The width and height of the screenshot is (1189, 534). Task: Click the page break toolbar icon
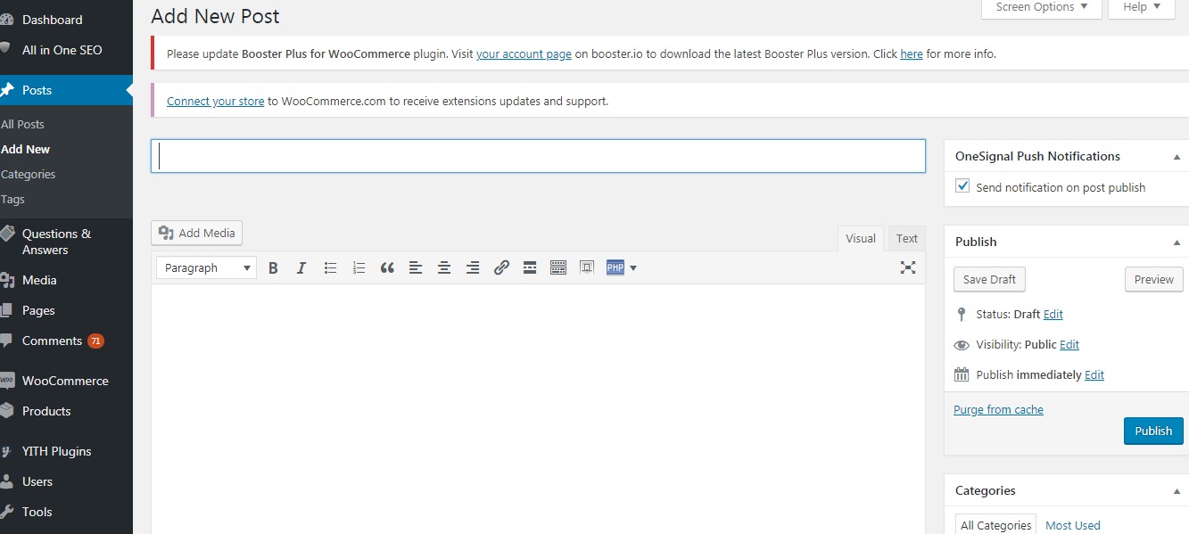tap(587, 267)
